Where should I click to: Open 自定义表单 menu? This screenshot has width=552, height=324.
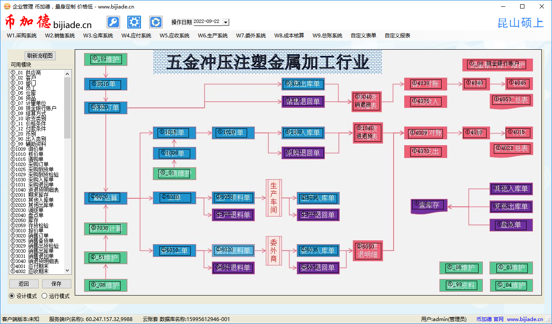[363, 36]
